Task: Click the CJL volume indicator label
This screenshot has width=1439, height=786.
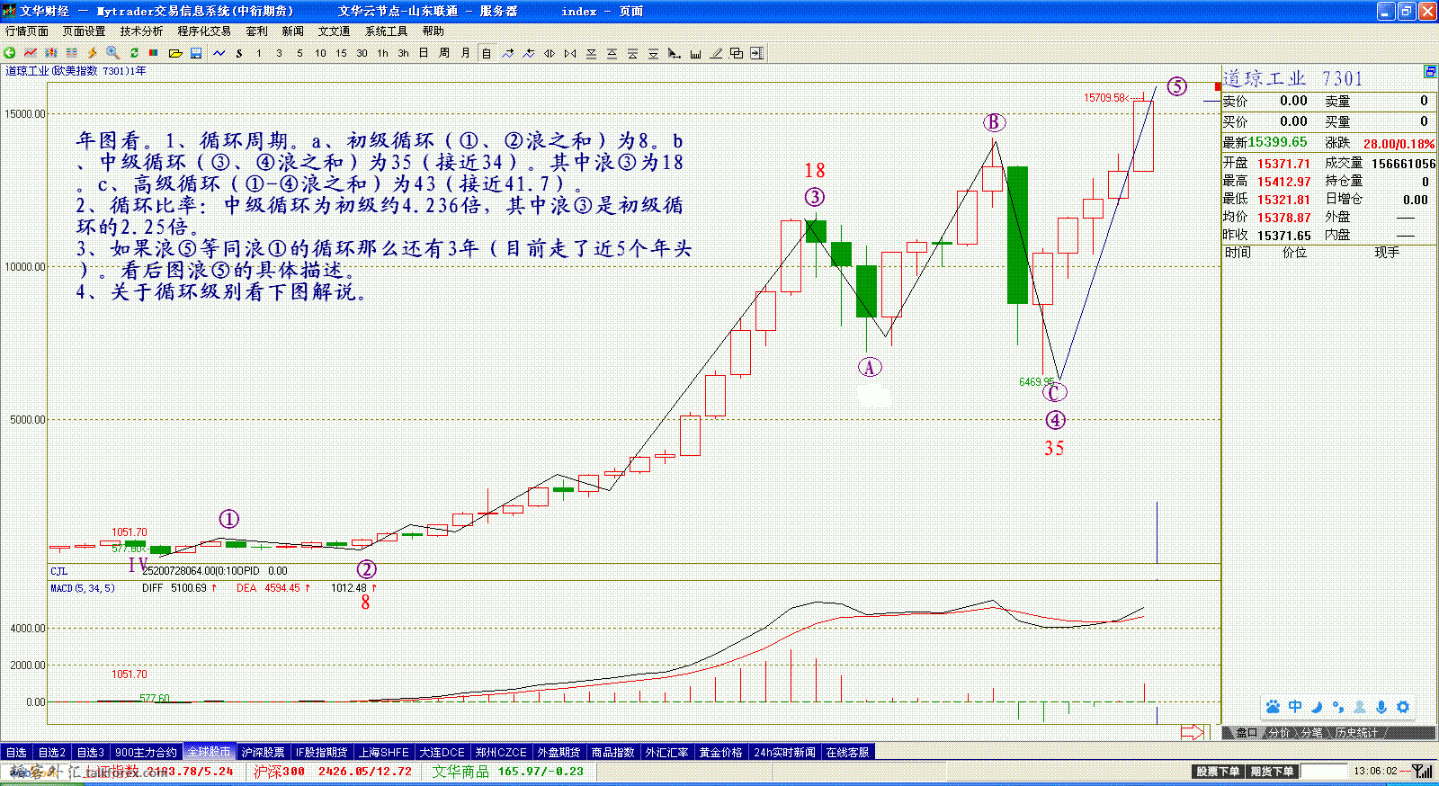Action: pyautogui.click(x=58, y=571)
